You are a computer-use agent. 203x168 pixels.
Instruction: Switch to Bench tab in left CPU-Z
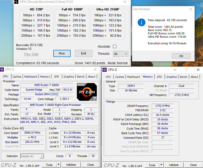[x=81, y=77]
